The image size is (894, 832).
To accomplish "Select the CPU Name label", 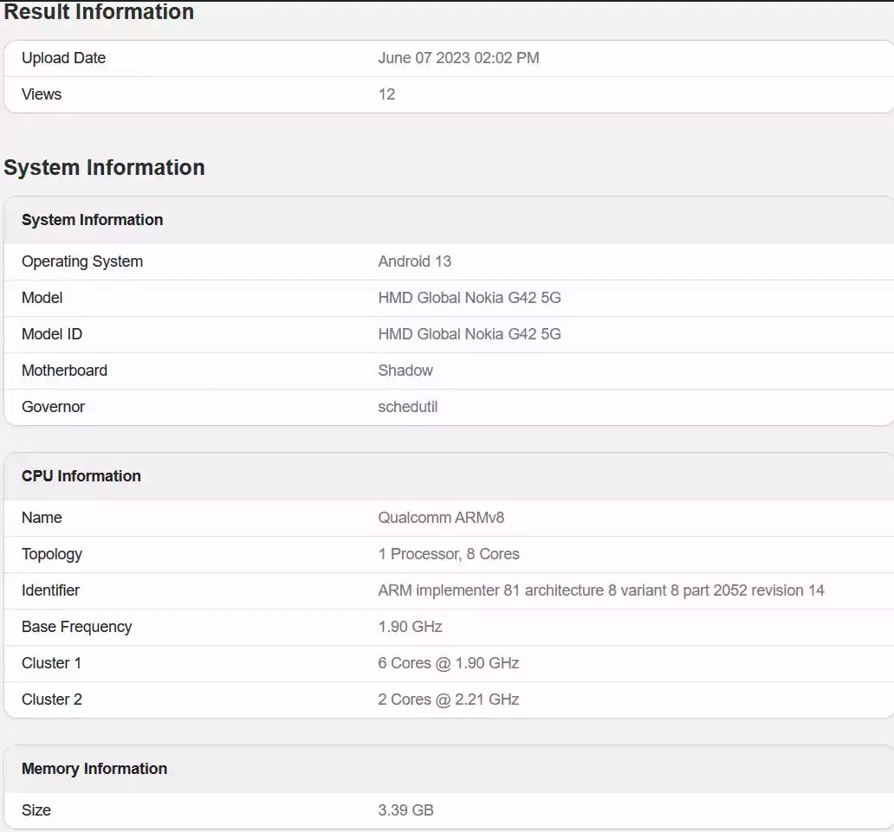I will (42, 518).
